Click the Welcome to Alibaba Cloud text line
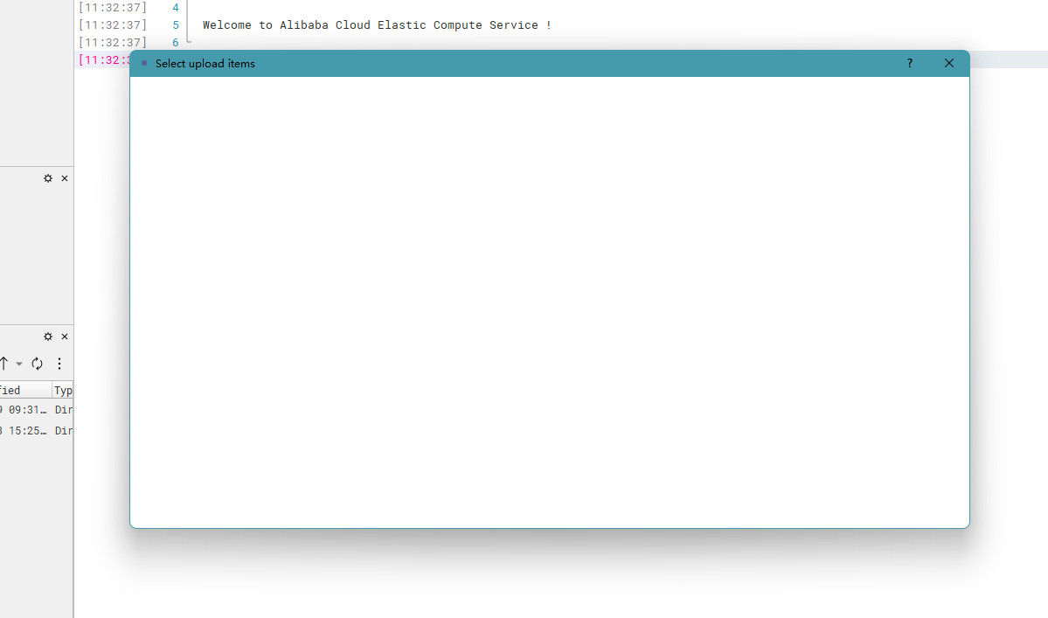The image size is (1048, 618). [x=377, y=25]
